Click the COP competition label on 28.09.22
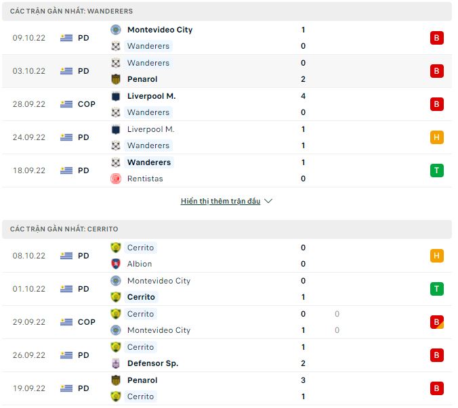 [x=87, y=104]
